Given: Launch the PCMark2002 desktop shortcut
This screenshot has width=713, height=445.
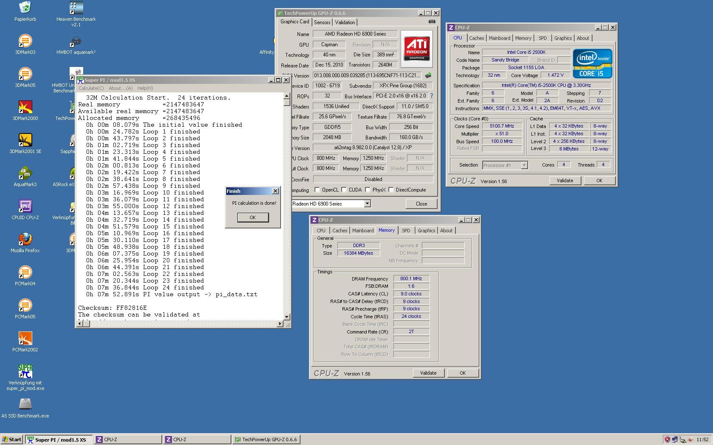Looking at the screenshot, I should coord(25,338).
